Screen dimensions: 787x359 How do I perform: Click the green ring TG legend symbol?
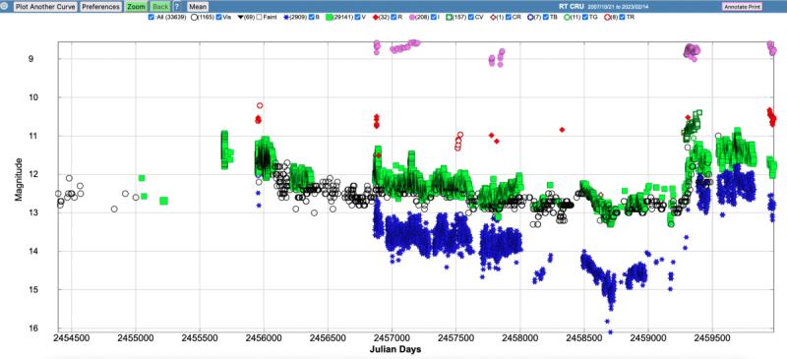point(568,17)
